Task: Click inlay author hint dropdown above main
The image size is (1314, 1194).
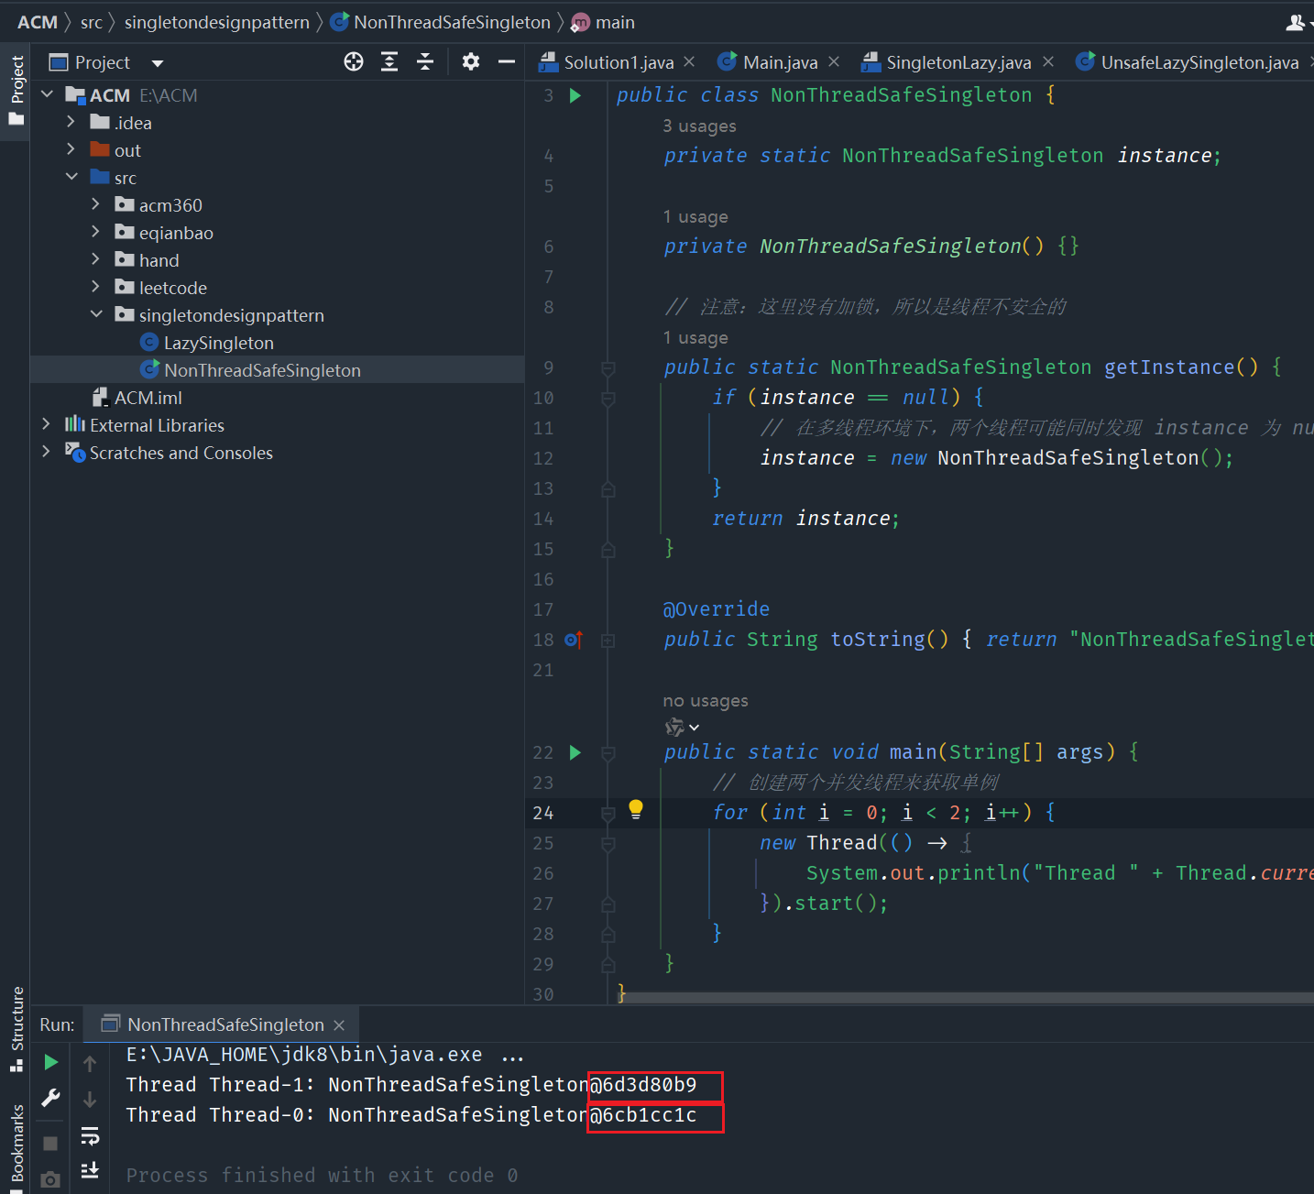Action: pyautogui.click(x=683, y=728)
